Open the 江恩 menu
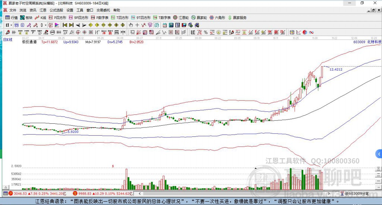 click(43, 10)
